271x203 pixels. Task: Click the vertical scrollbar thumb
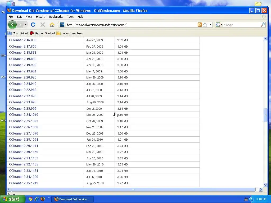(x=265, y=115)
